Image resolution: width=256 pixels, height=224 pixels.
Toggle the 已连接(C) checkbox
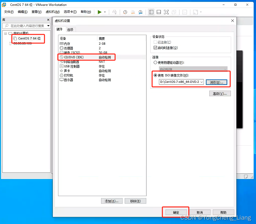point(155,42)
